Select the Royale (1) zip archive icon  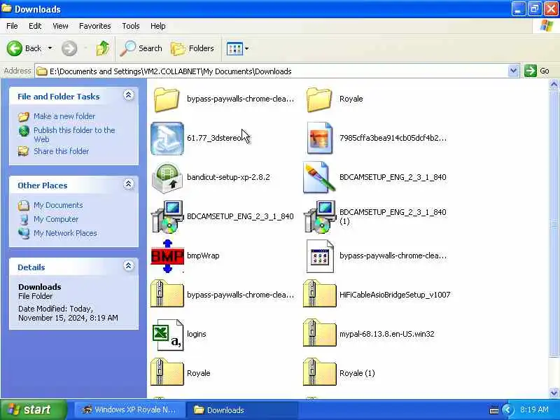[319, 372]
